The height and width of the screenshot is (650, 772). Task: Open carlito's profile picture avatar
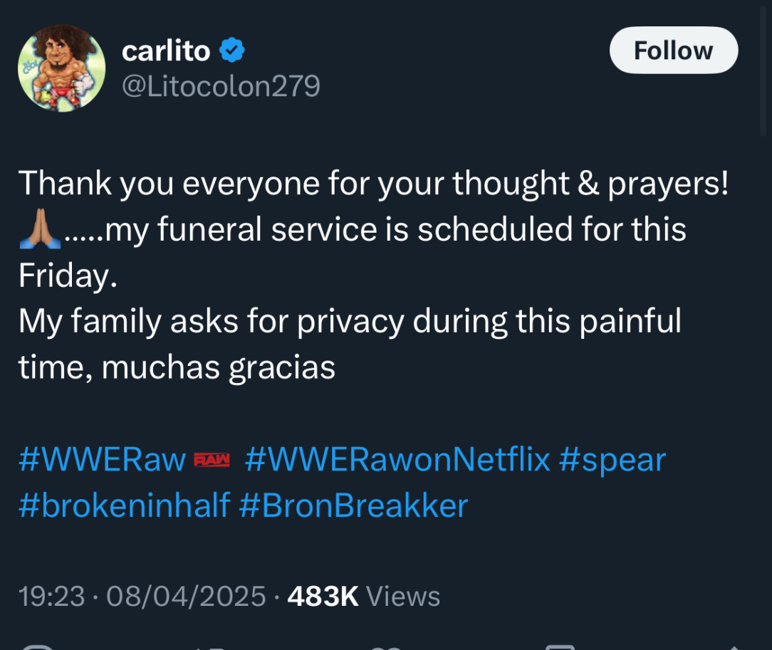61,68
